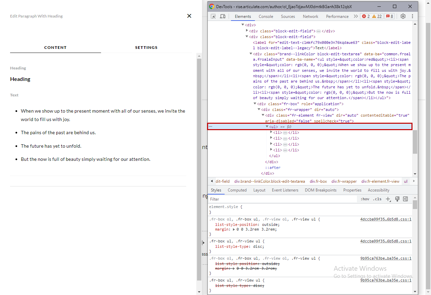
Task: Collapse the selected ul element node
Action: coord(267,127)
